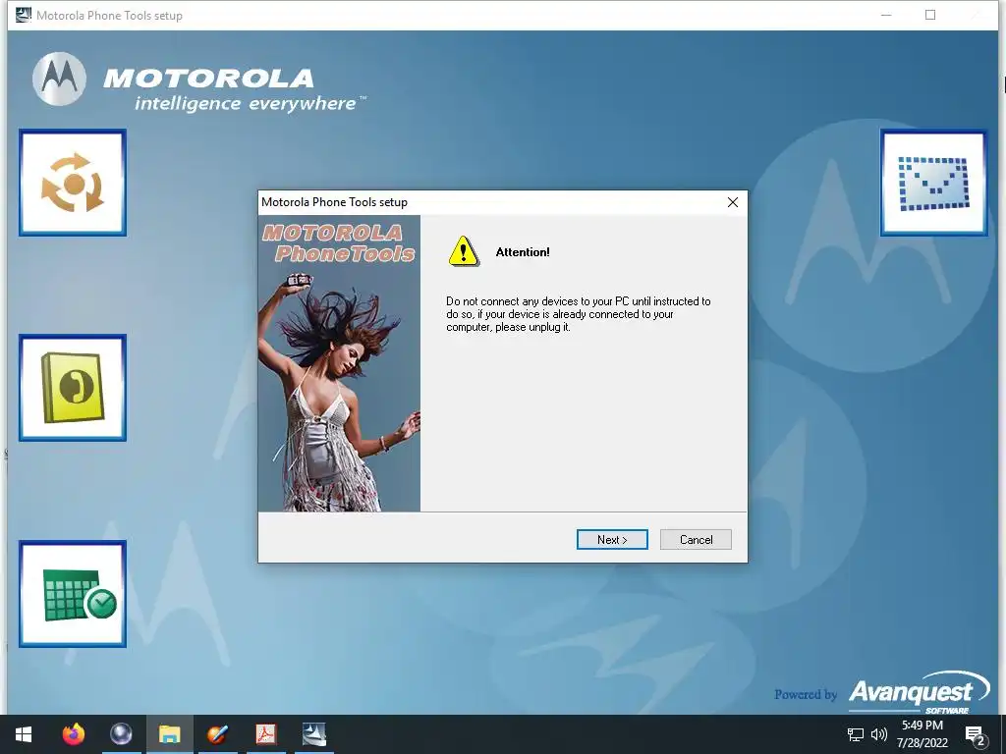1006x754 pixels.
Task: Maximize the Motorola Phone Tools setup window
Action: (x=930, y=15)
